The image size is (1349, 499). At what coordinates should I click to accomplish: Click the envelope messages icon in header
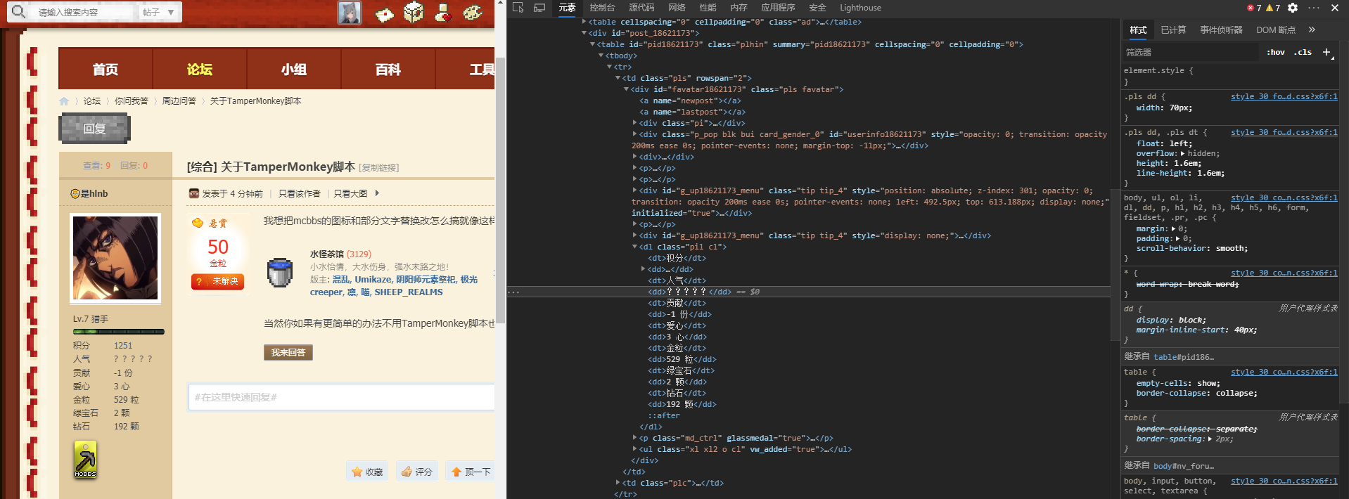tap(384, 13)
